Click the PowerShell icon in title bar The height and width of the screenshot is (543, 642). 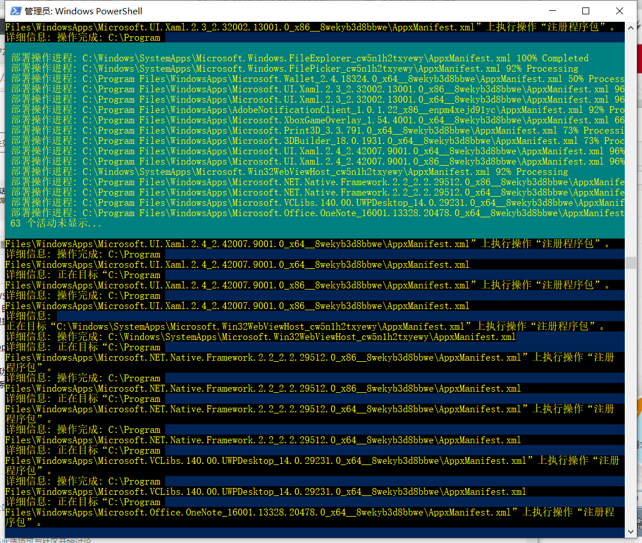pyautogui.click(x=15, y=11)
